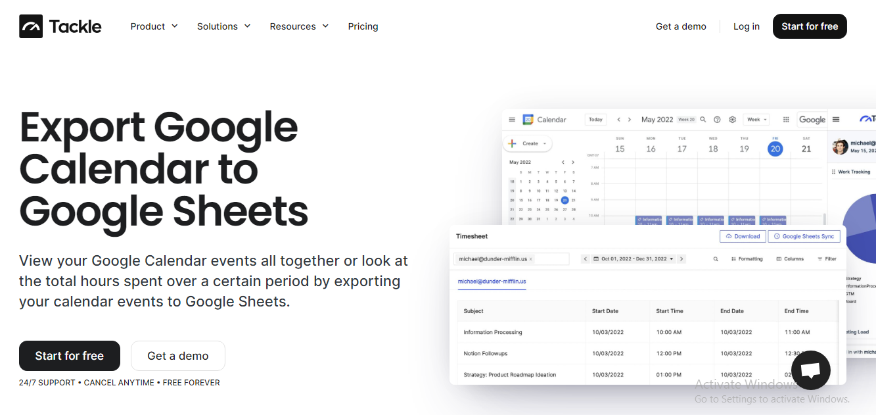Click the Google Calendar app icon
The width and height of the screenshot is (876, 415).
(x=528, y=120)
